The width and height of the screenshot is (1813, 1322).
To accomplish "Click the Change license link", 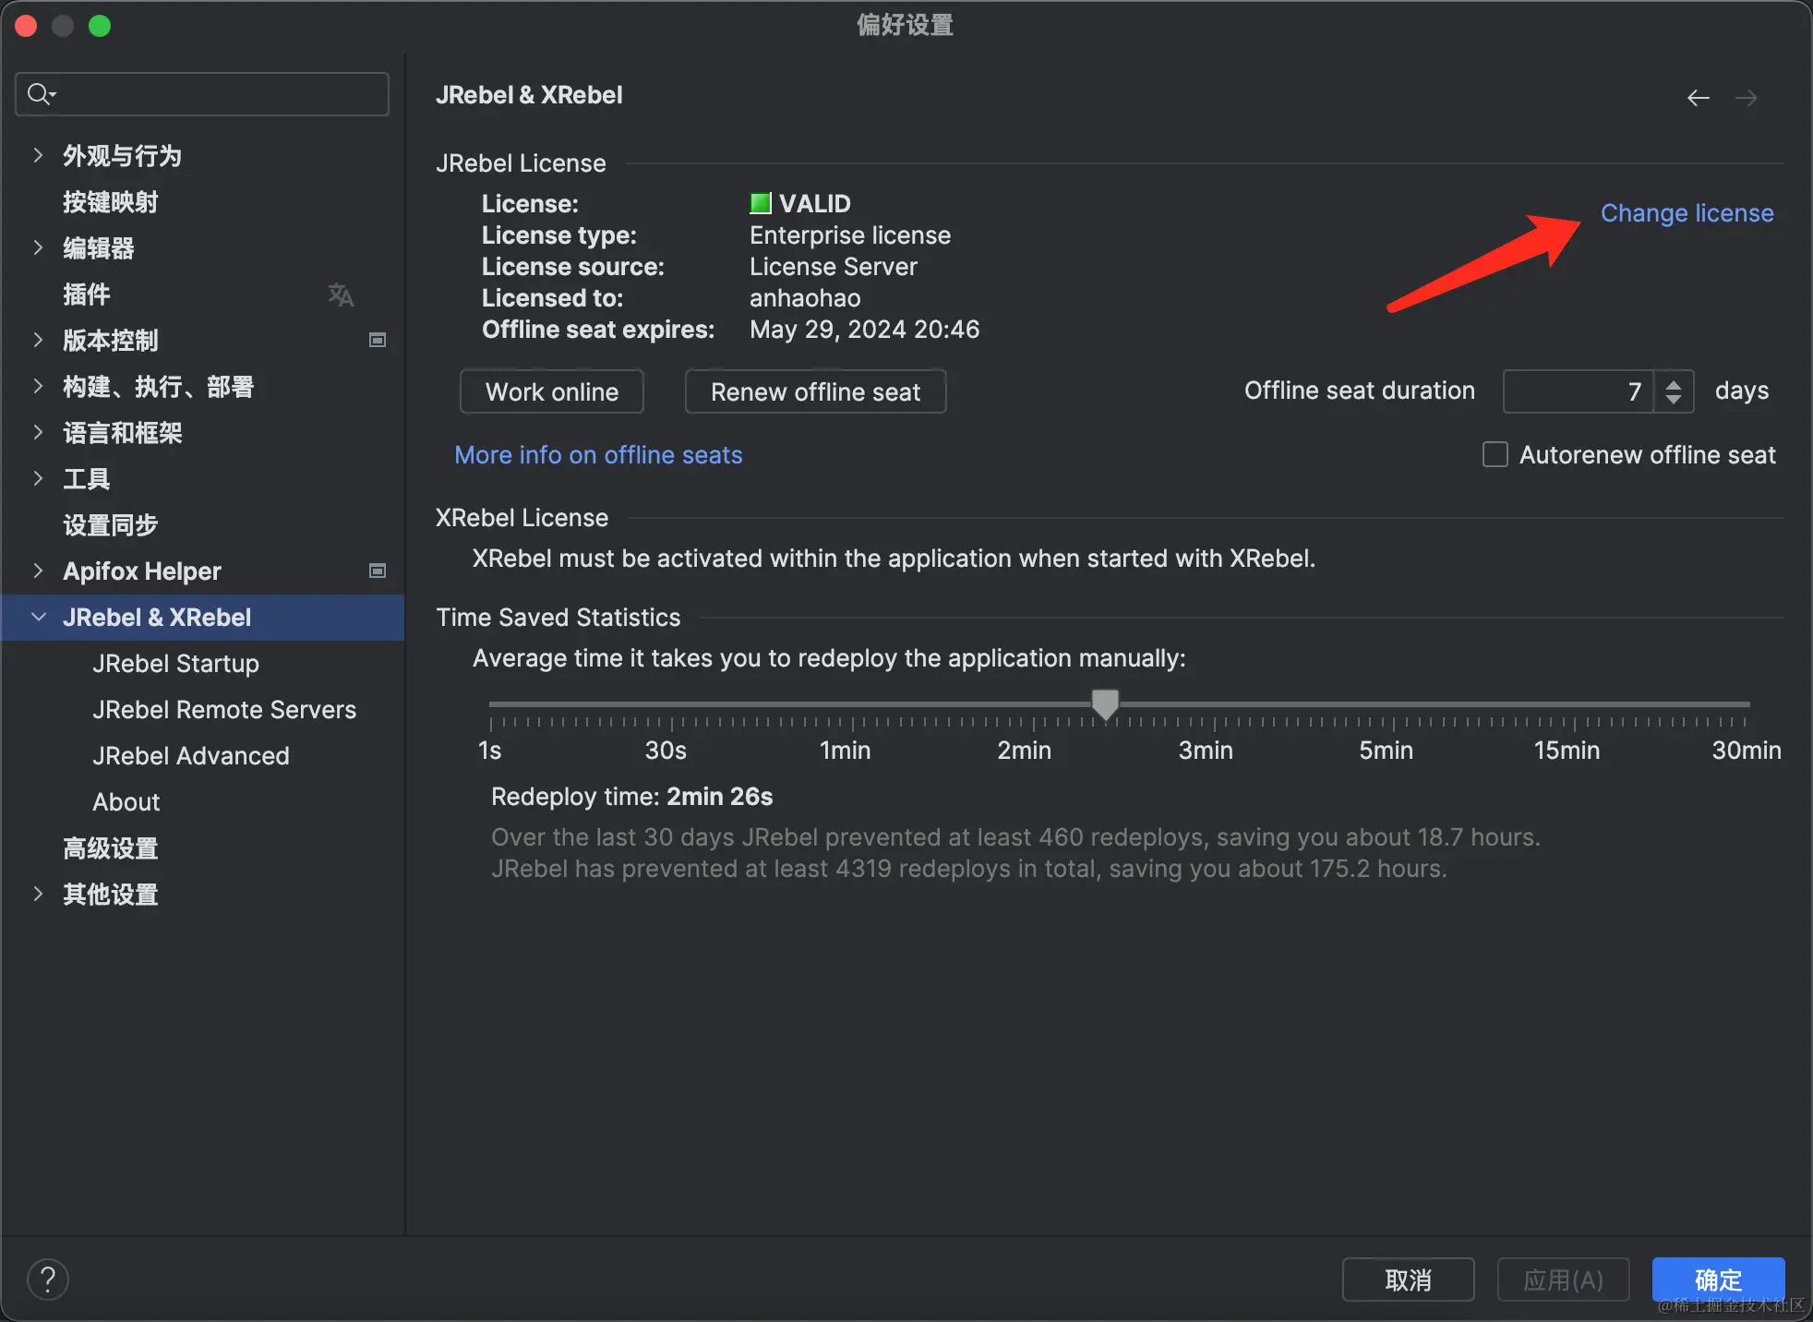I will (1687, 213).
